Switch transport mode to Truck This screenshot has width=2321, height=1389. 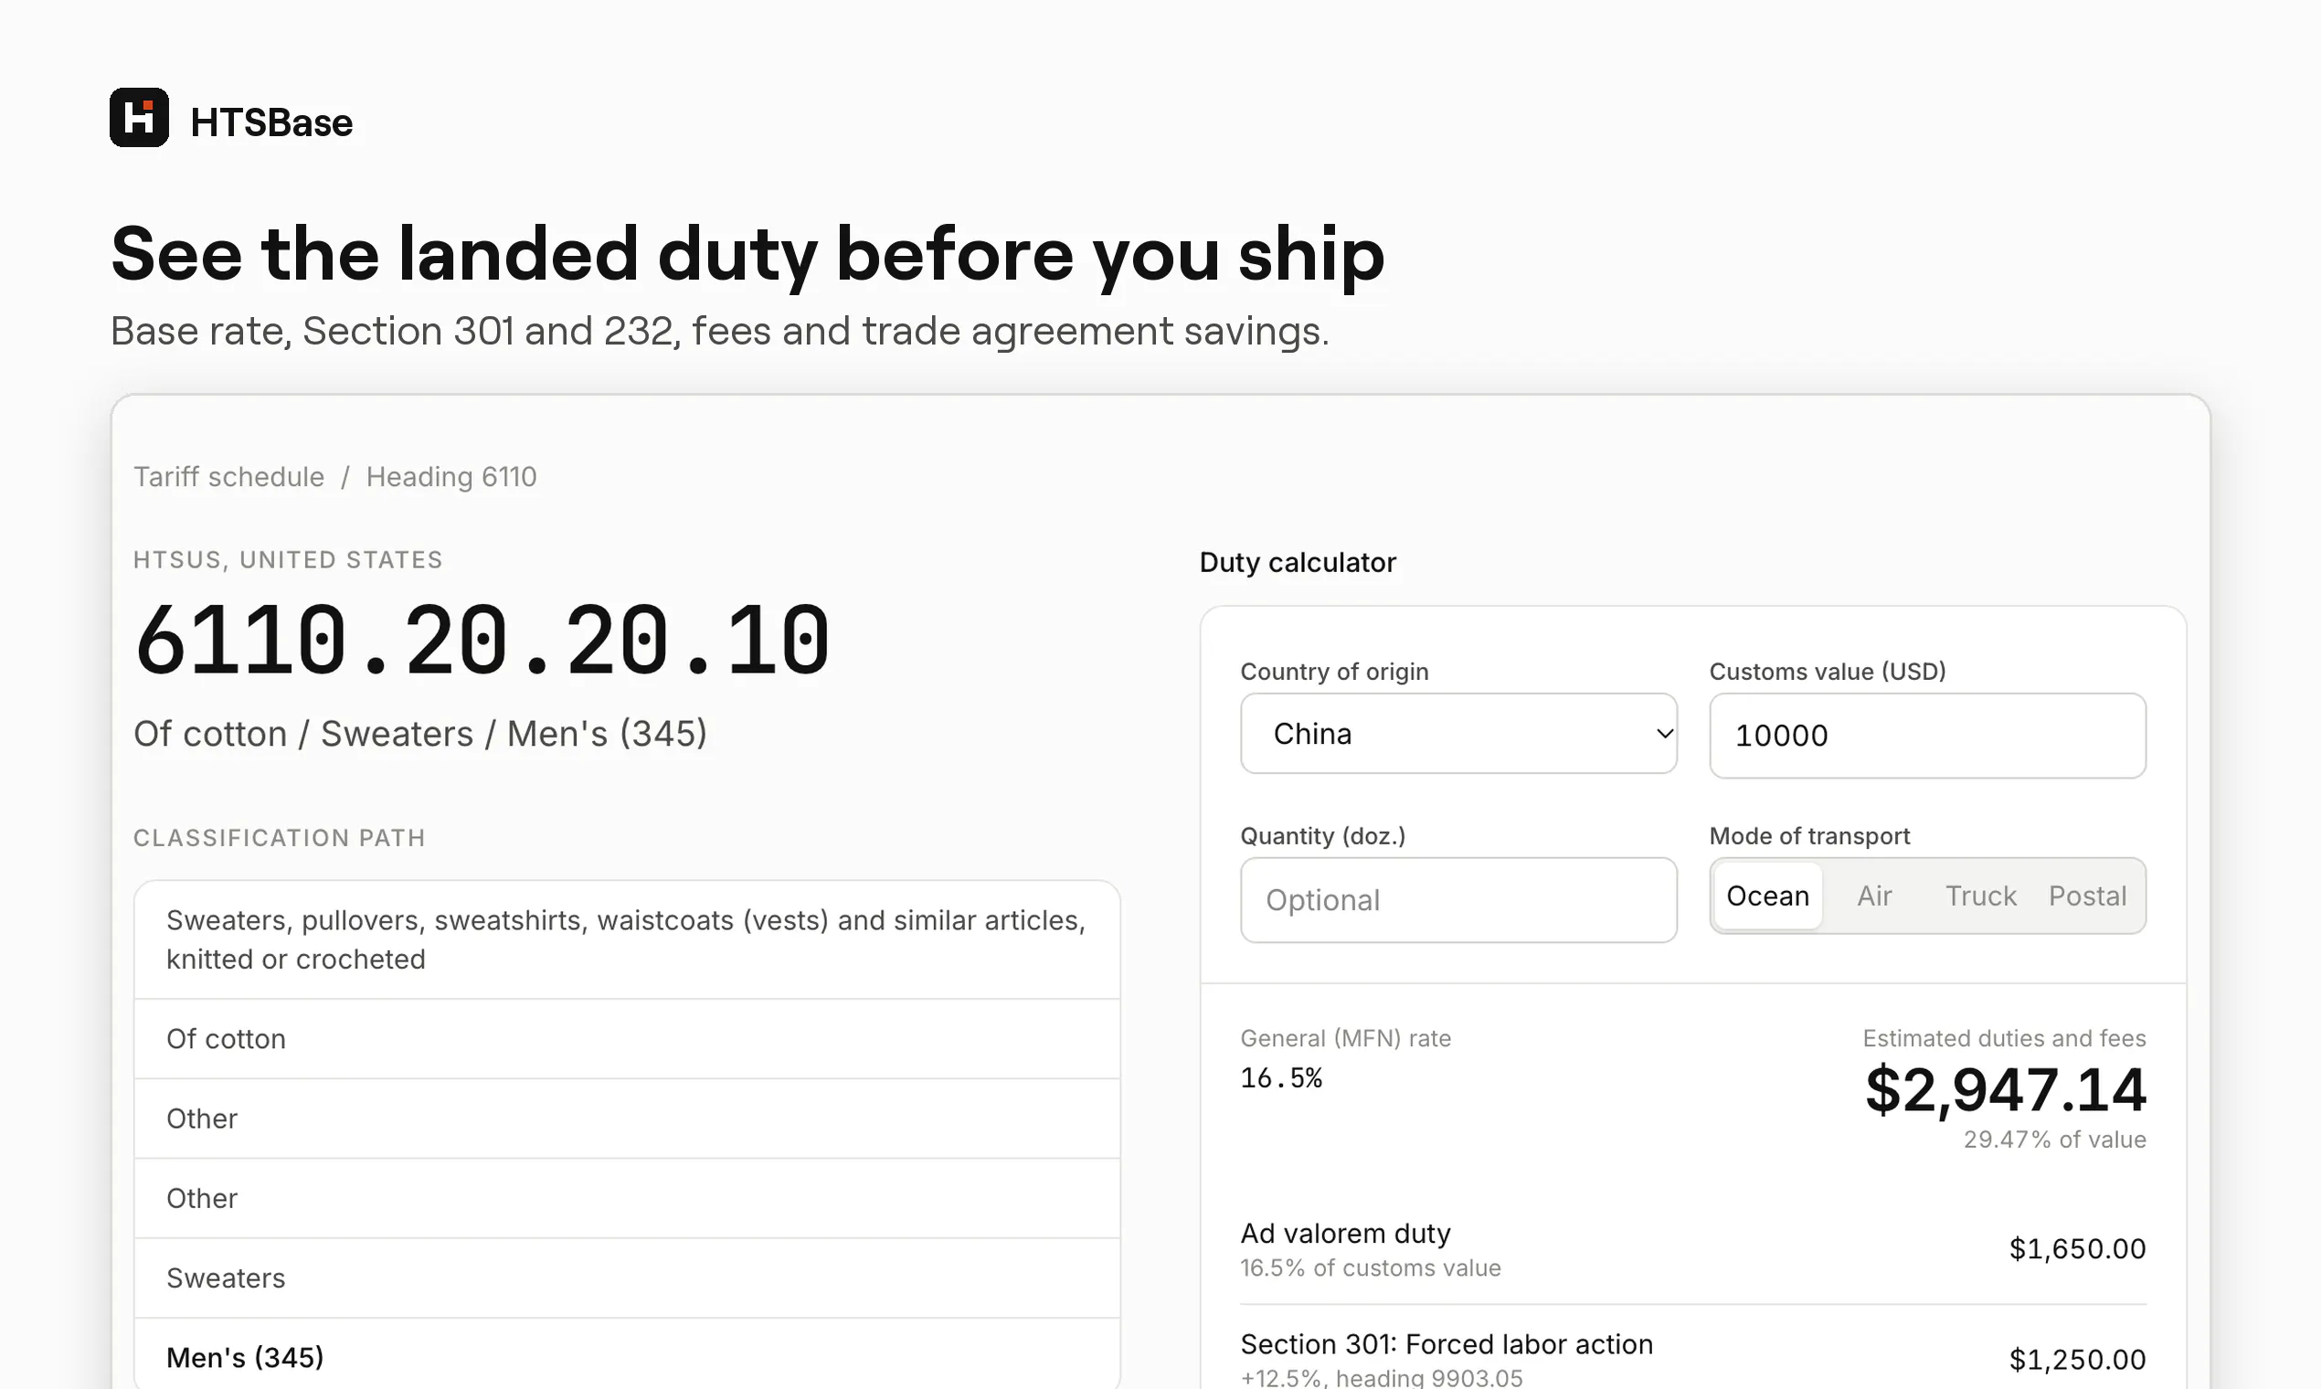(x=1980, y=896)
